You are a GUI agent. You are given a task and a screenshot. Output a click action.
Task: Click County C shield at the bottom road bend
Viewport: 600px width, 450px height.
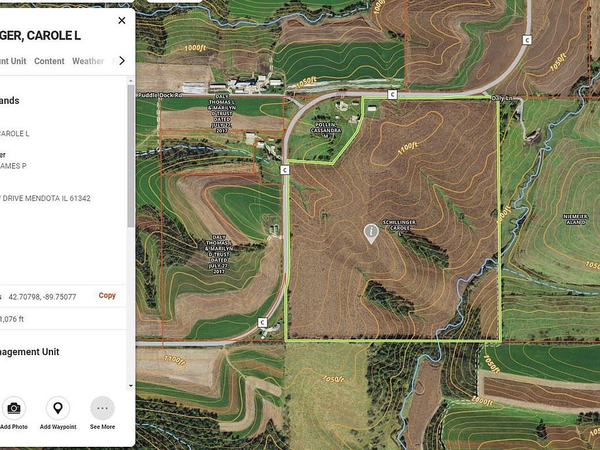[x=262, y=322]
